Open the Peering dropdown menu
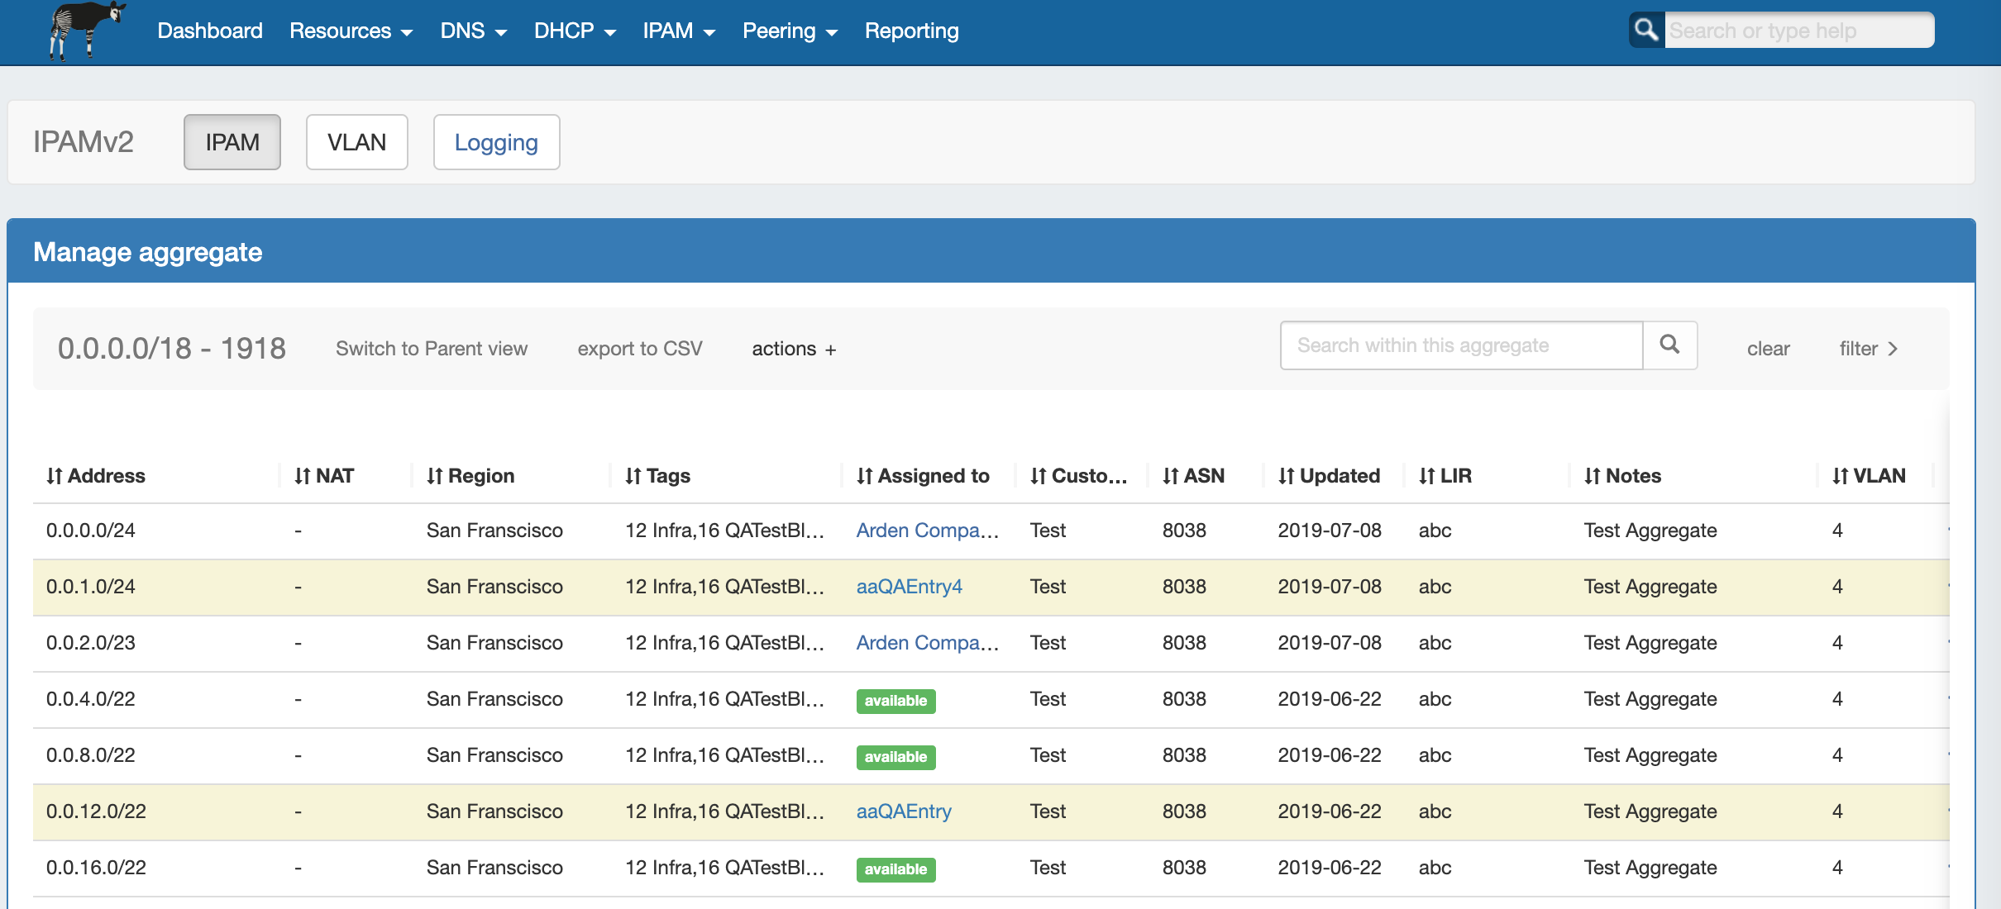 [x=790, y=31]
